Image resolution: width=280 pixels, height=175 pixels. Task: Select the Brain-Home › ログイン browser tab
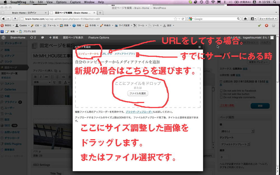click(x=24, y=13)
